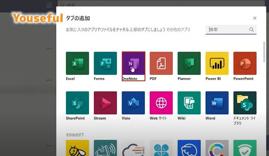The height and width of the screenshot is (156, 269).
Task: Select the cloud with lines app tile
Action: (133, 148)
